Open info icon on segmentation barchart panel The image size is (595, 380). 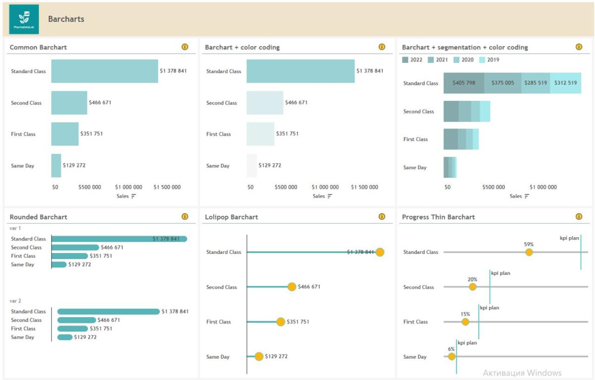(x=579, y=47)
